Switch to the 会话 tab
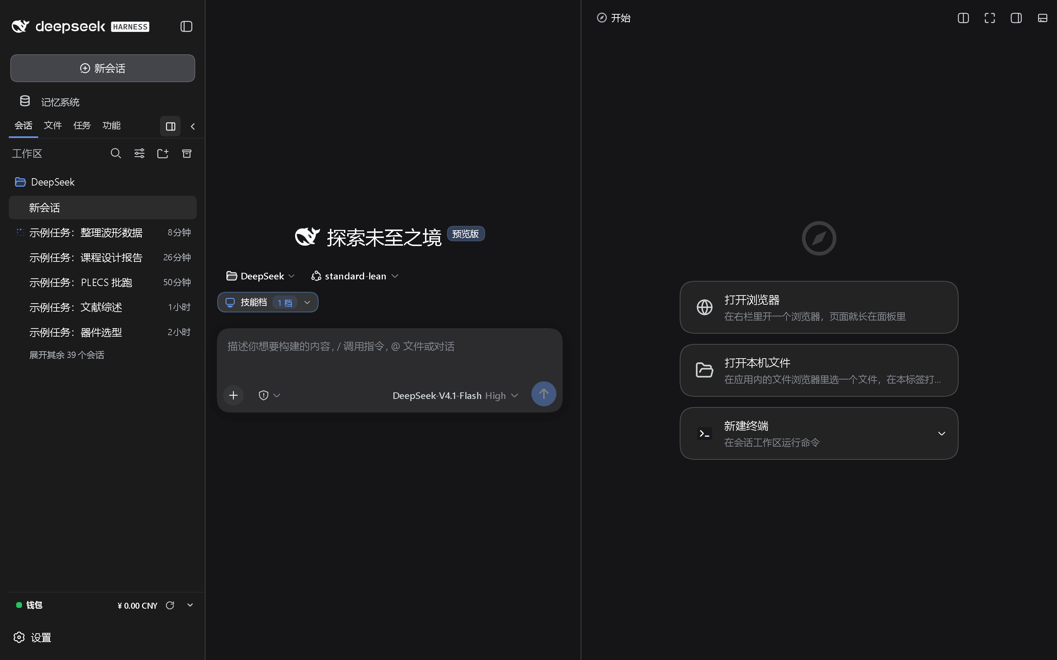 coord(23,126)
